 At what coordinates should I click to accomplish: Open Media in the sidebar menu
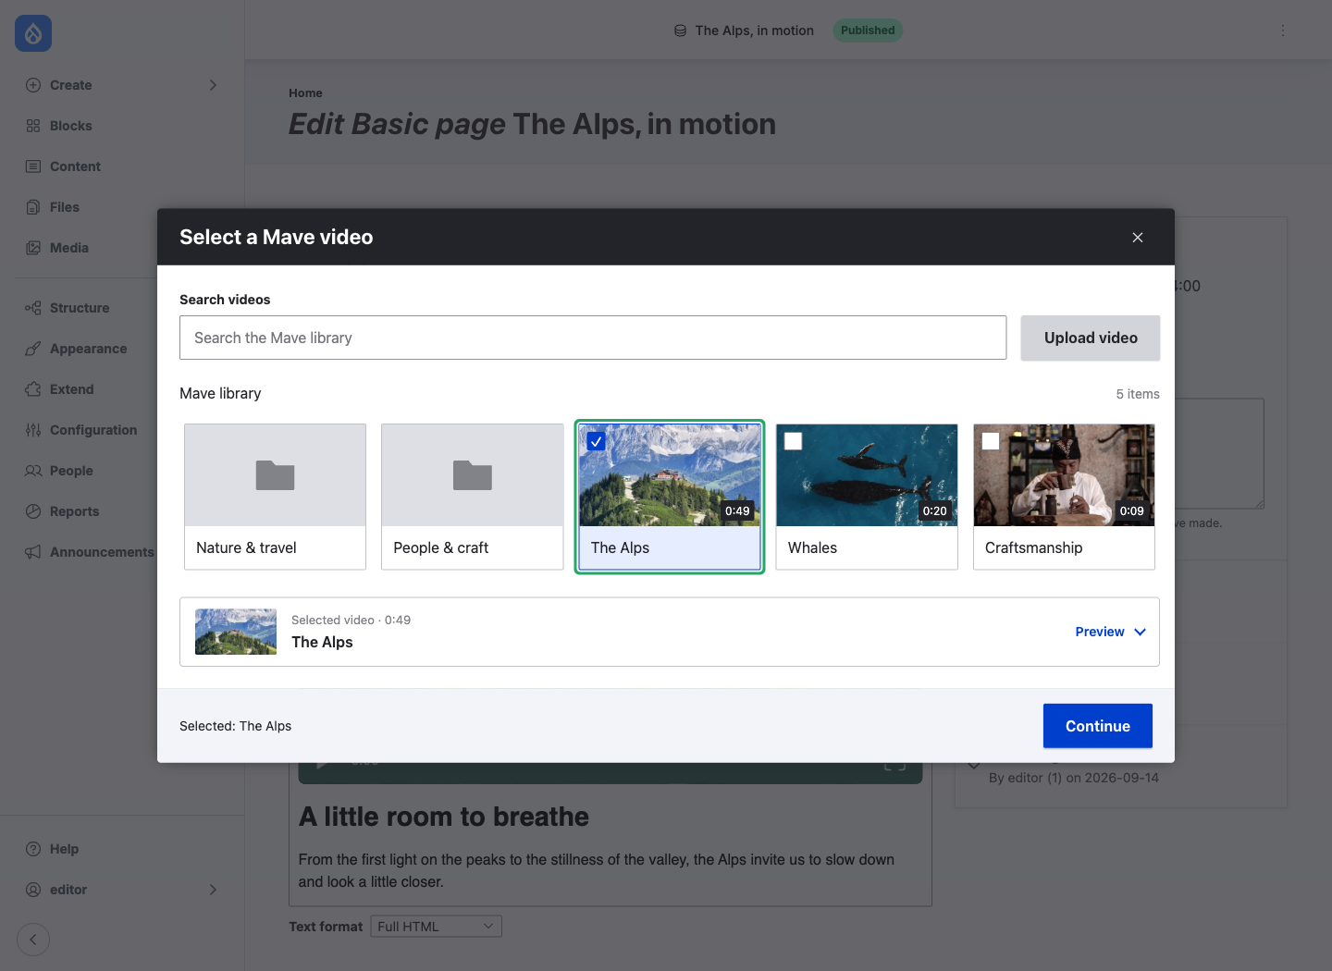tap(69, 248)
